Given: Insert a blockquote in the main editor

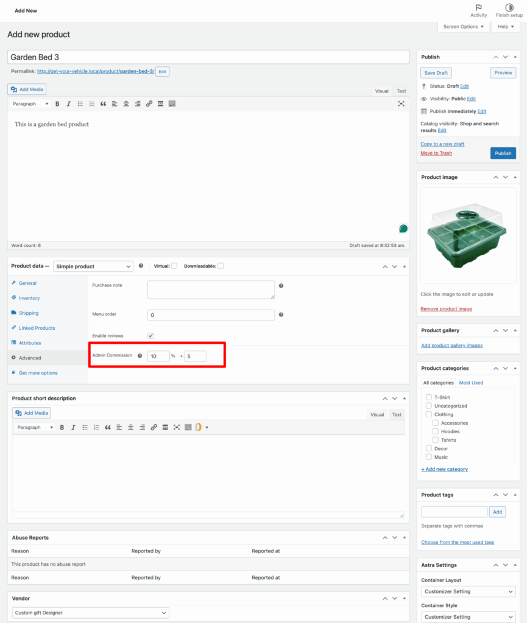Looking at the screenshot, I should (102, 103).
